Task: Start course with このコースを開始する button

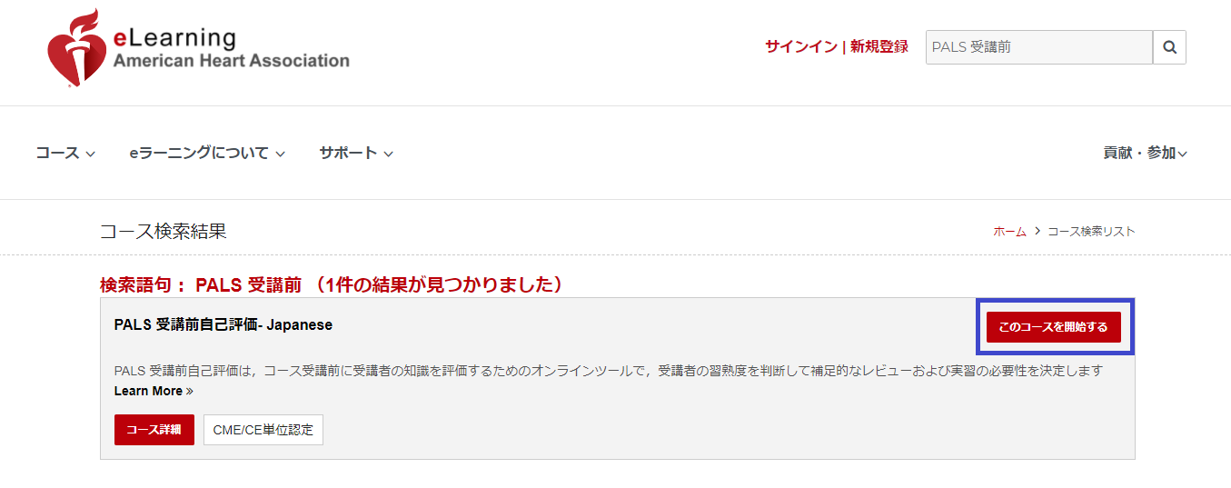Action: coord(1054,327)
